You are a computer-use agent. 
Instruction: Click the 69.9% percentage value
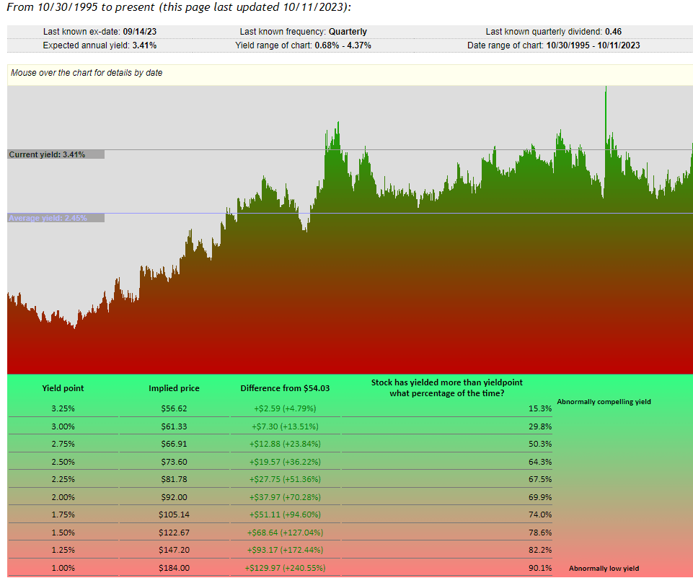click(540, 497)
